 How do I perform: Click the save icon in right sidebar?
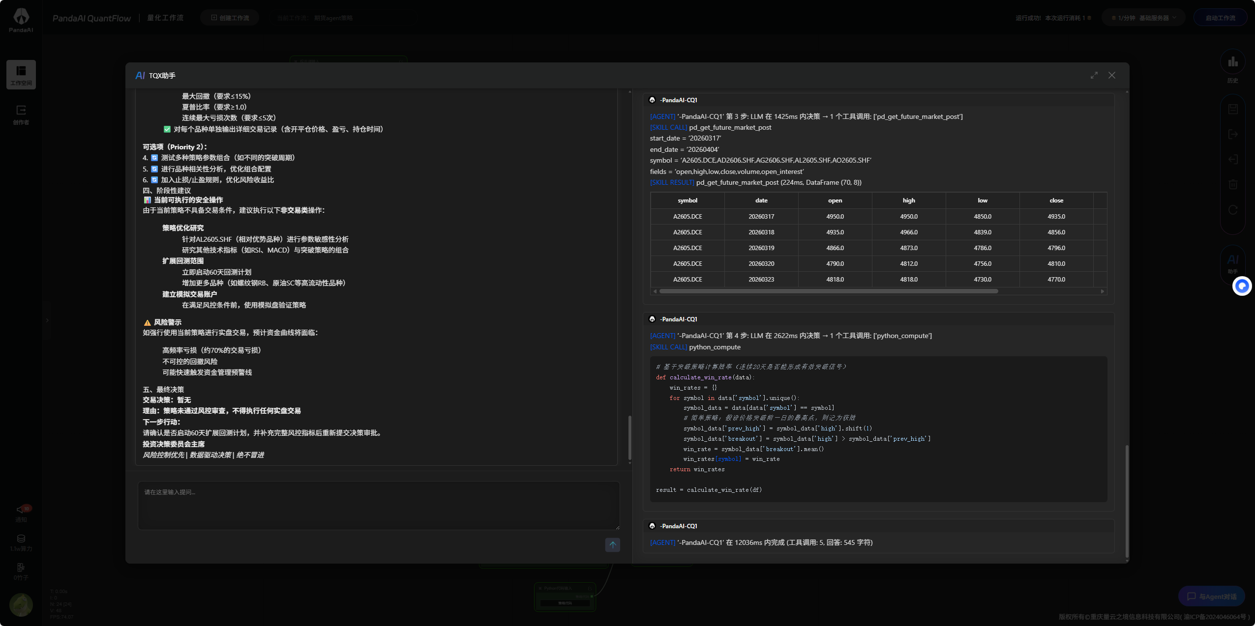pos(1233,109)
